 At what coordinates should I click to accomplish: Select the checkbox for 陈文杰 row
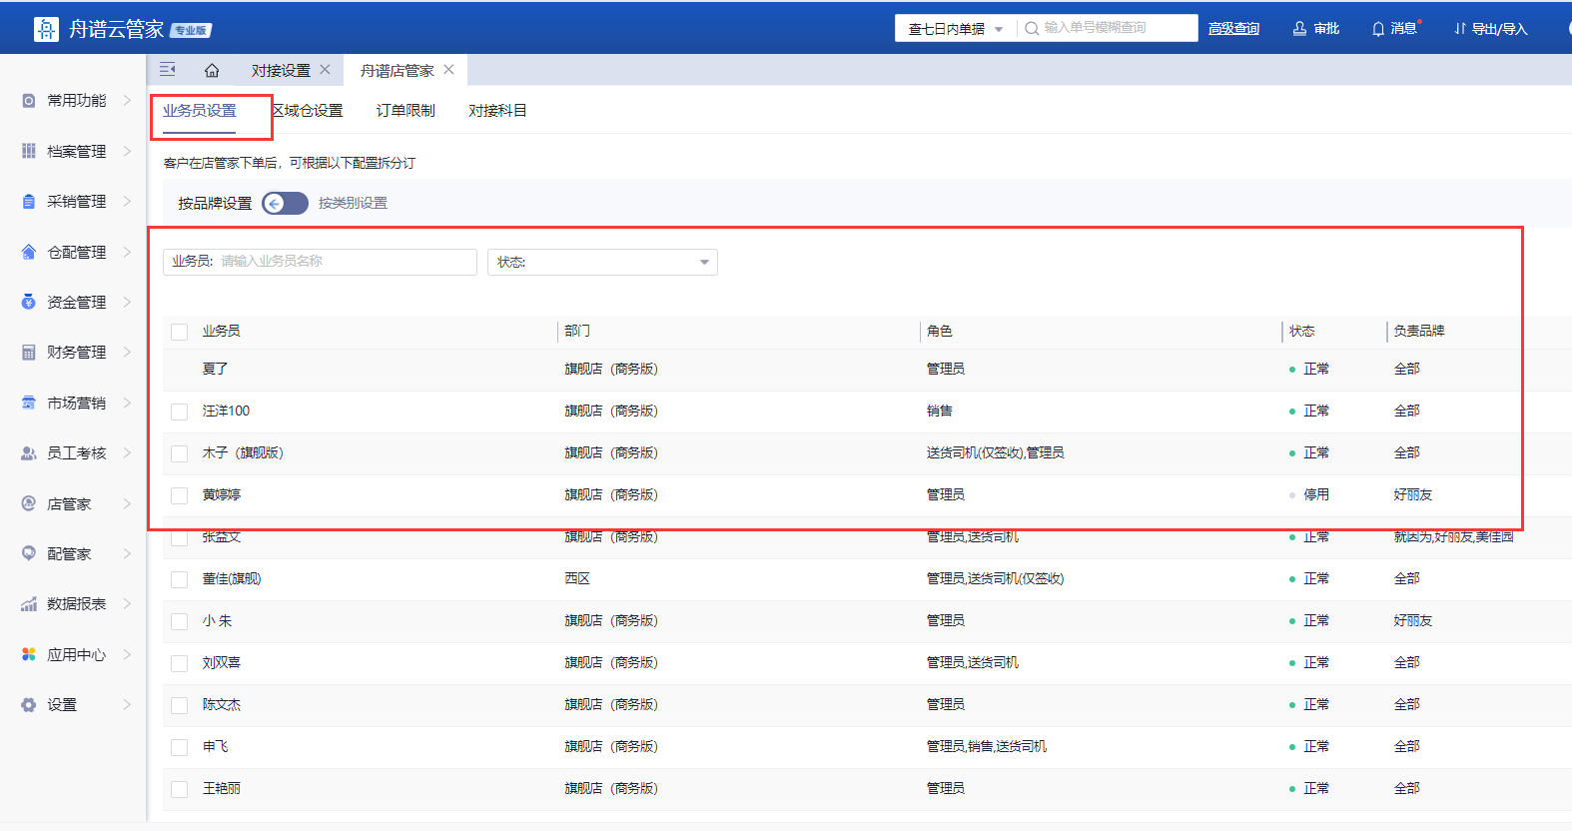coord(180,705)
